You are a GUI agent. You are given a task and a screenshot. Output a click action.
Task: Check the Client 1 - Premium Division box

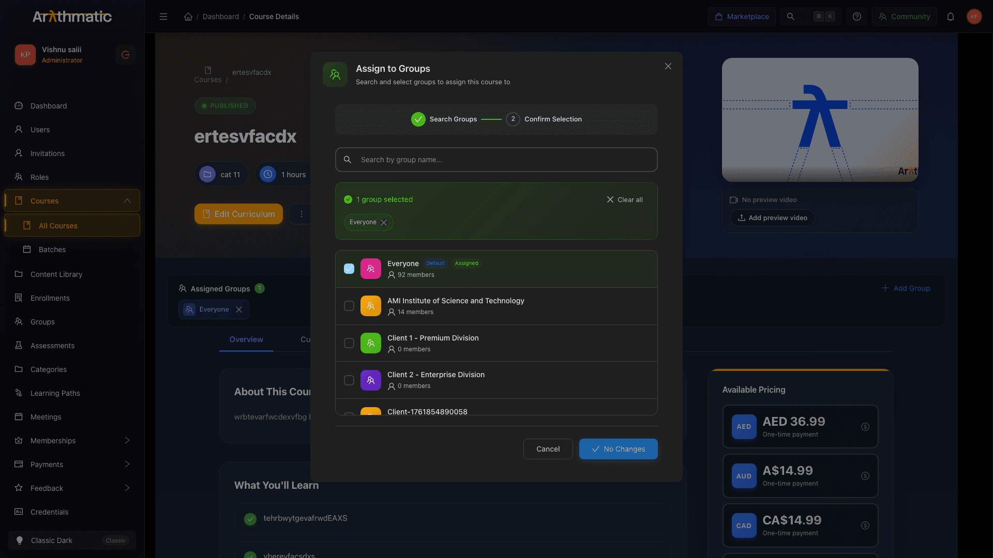pyautogui.click(x=349, y=343)
